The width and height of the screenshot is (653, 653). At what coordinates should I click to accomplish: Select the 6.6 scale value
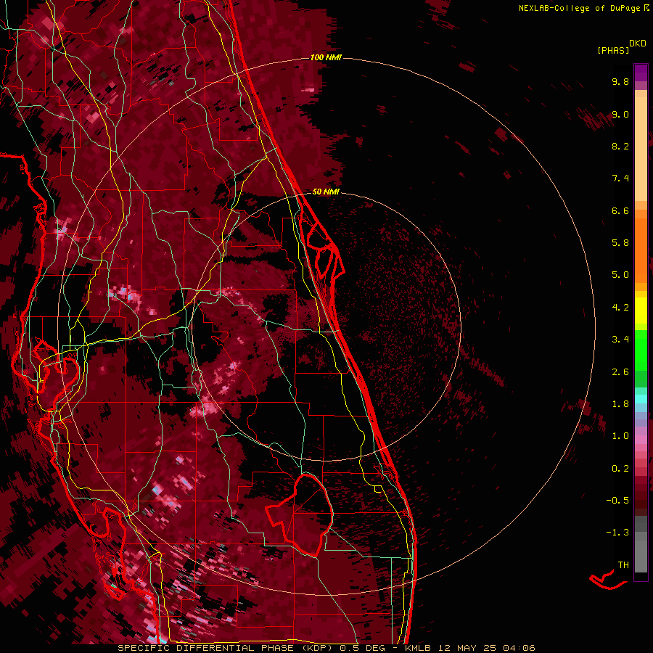click(620, 210)
